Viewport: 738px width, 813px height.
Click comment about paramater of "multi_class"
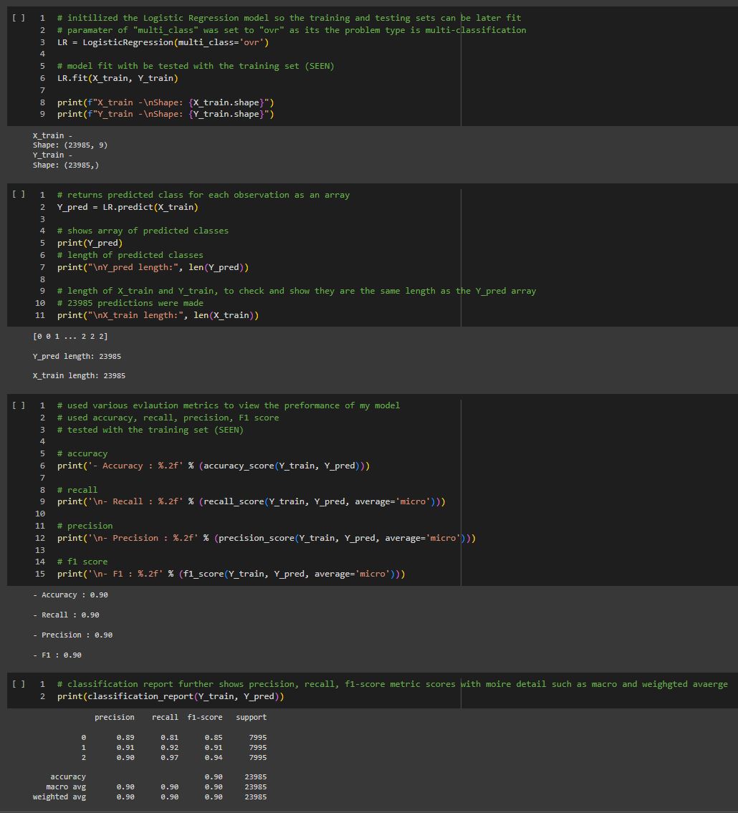[x=292, y=30]
